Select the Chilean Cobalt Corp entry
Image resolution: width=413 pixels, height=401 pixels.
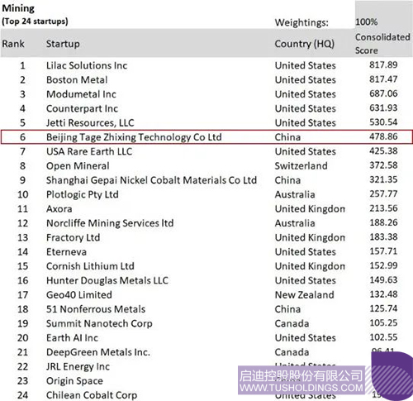click(92, 395)
